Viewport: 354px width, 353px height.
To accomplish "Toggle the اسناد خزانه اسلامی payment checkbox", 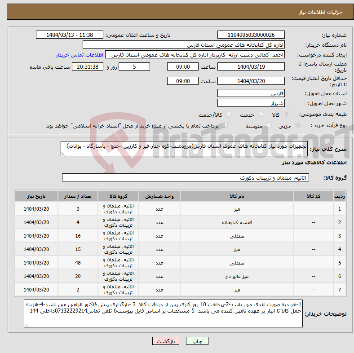I will coord(225,125).
